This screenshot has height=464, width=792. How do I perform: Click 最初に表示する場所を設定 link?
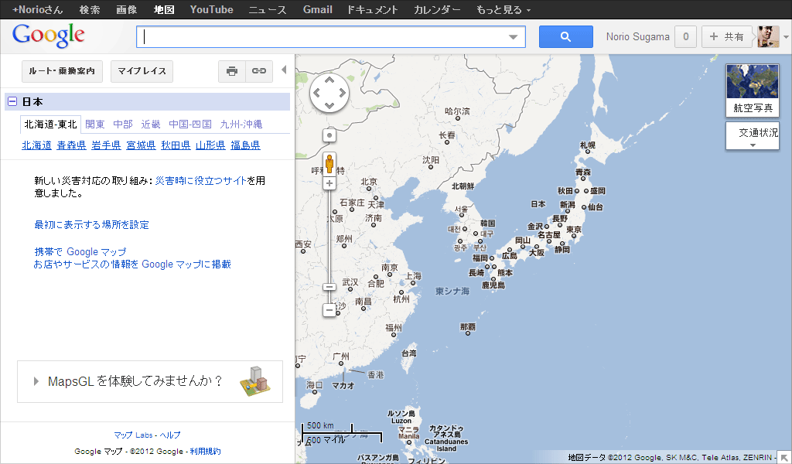(91, 225)
